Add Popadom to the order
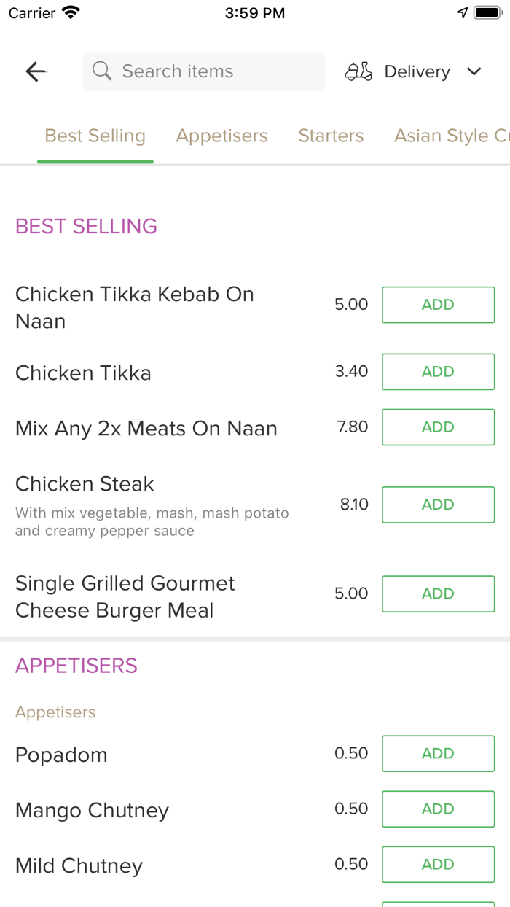This screenshot has width=510, height=907. click(438, 753)
